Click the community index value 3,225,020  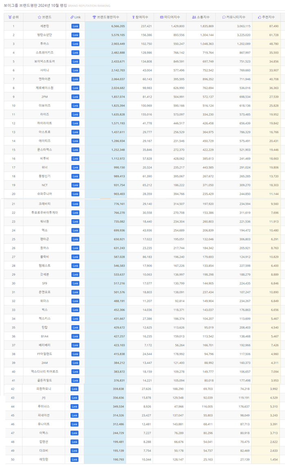tap(243, 35)
